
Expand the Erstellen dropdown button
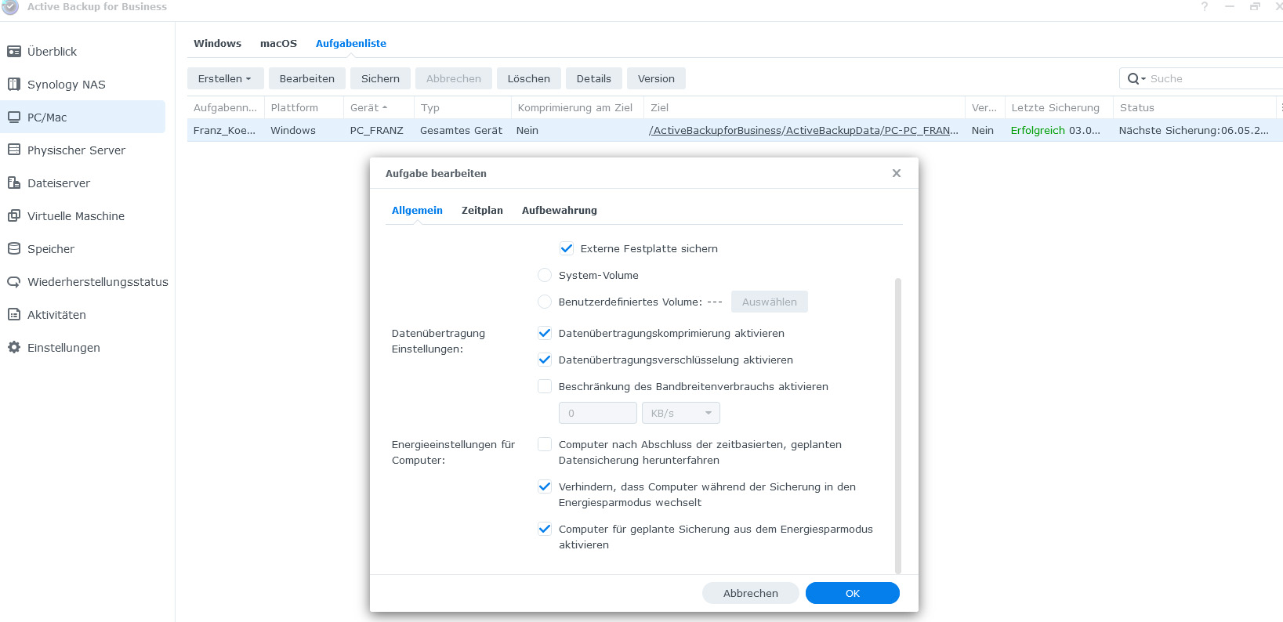[225, 79]
